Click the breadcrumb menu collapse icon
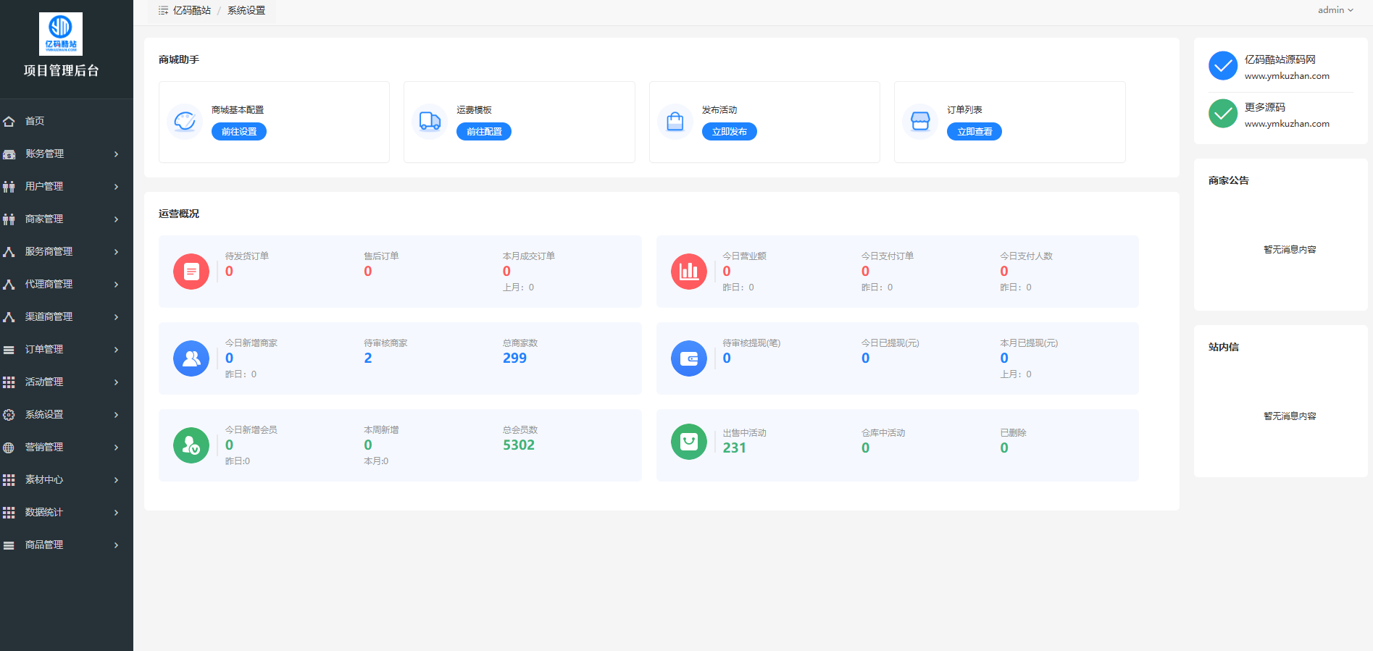 [163, 10]
